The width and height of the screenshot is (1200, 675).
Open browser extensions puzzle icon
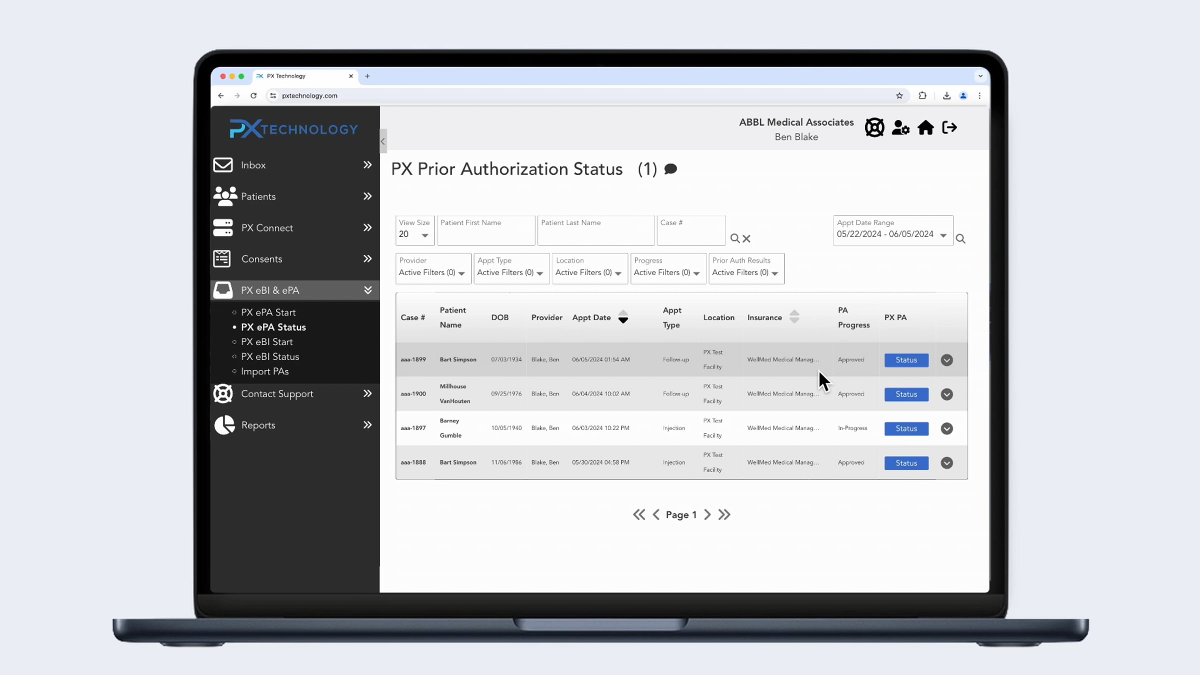click(922, 95)
